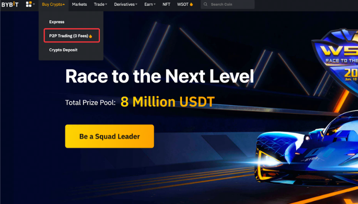Expand the arrow beside apps grid icon
The image size is (358, 204).
tap(34, 4)
